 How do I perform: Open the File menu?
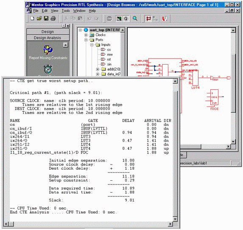point(36,11)
